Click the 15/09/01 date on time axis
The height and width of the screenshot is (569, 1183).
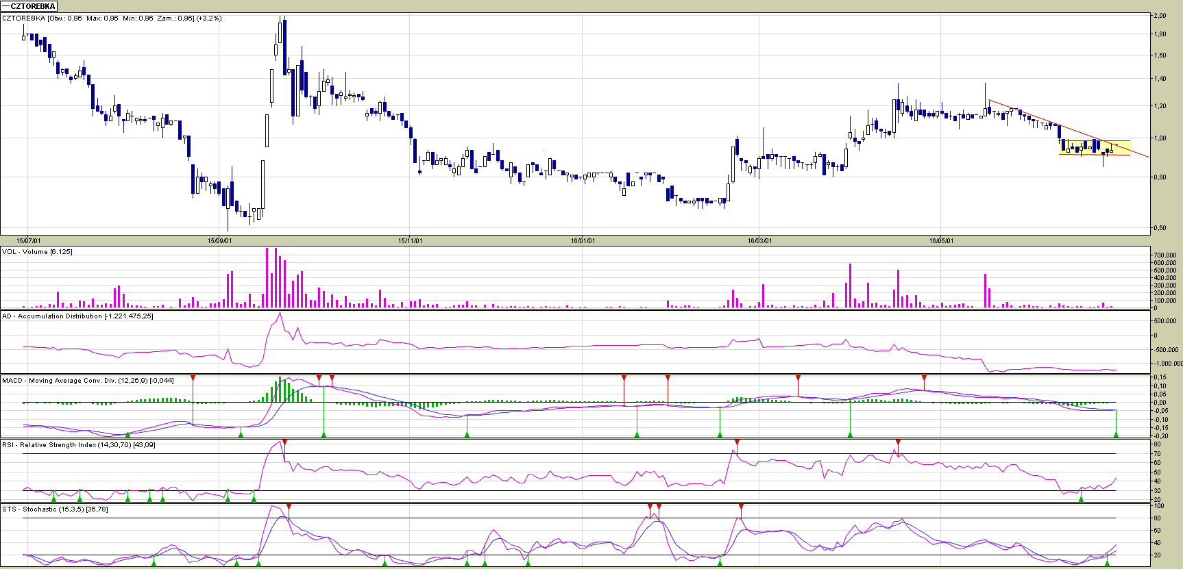(219, 240)
